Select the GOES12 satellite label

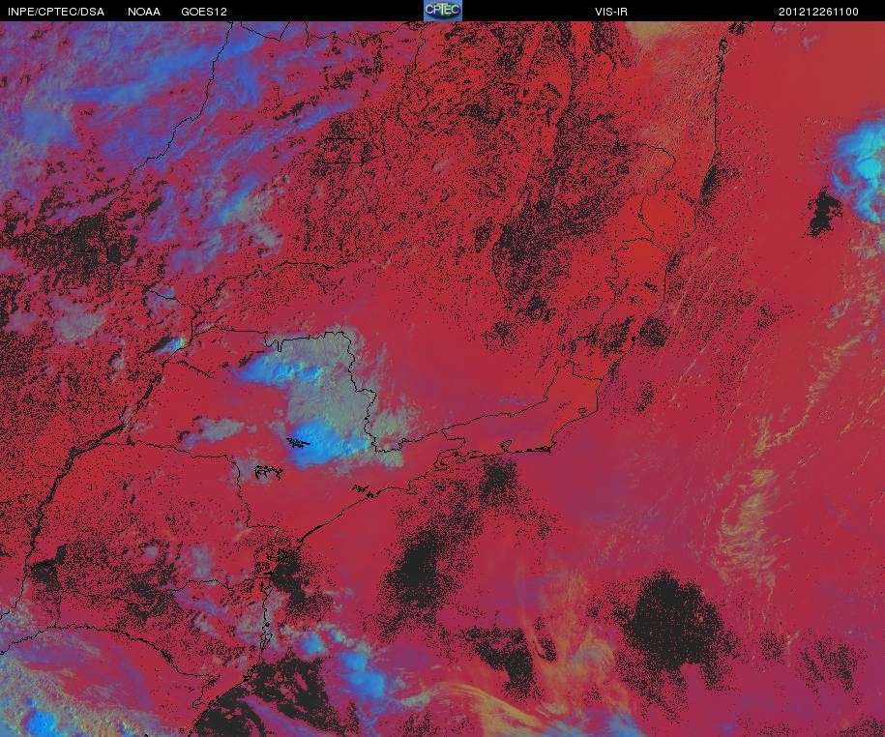[x=204, y=12]
